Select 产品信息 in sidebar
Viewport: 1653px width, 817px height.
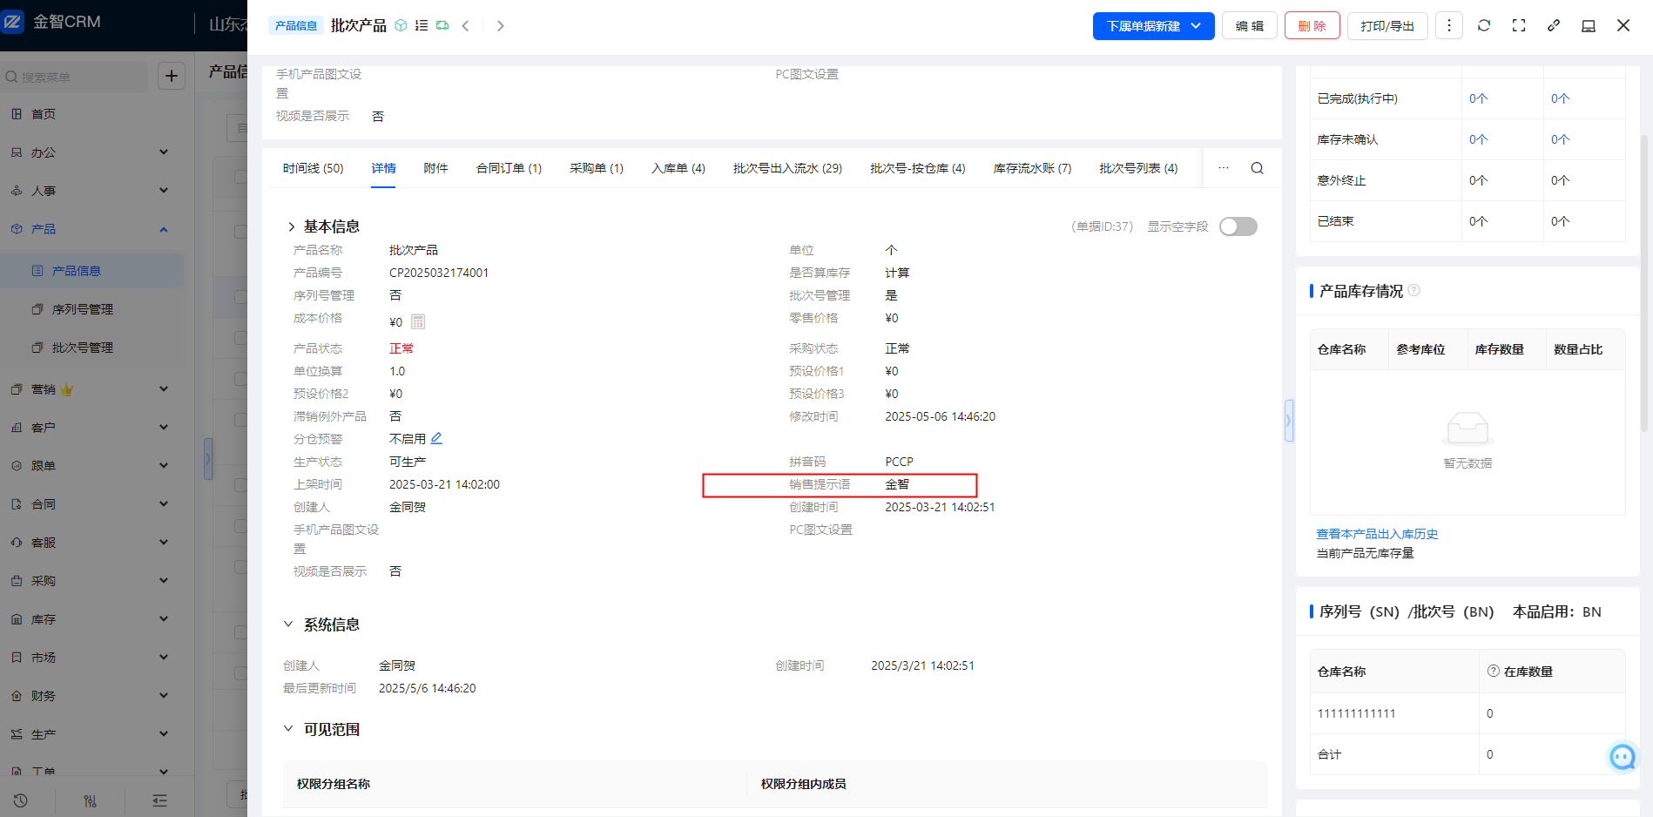pos(91,271)
